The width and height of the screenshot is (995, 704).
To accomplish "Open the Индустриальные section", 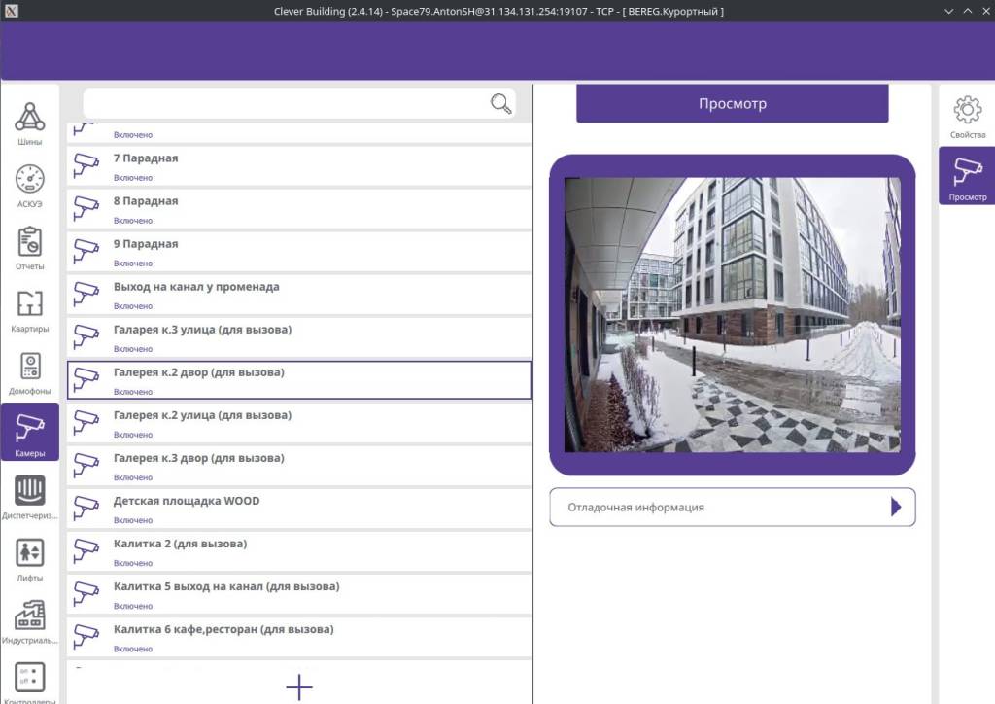I will [x=30, y=622].
